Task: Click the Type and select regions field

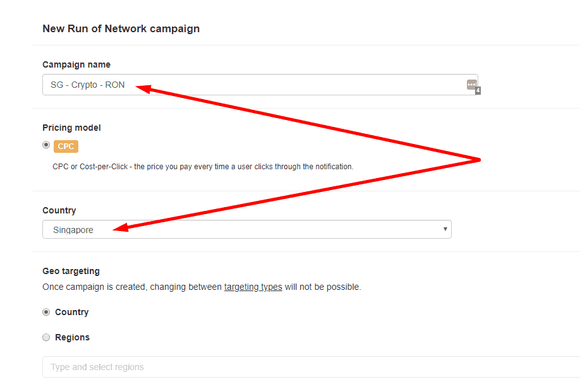Action: [311, 367]
